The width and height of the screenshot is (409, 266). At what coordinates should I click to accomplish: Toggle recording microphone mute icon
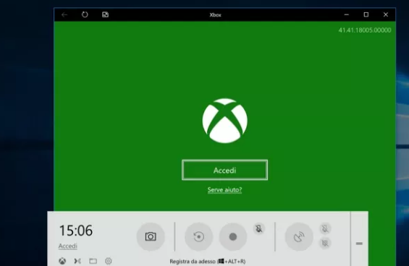click(258, 228)
